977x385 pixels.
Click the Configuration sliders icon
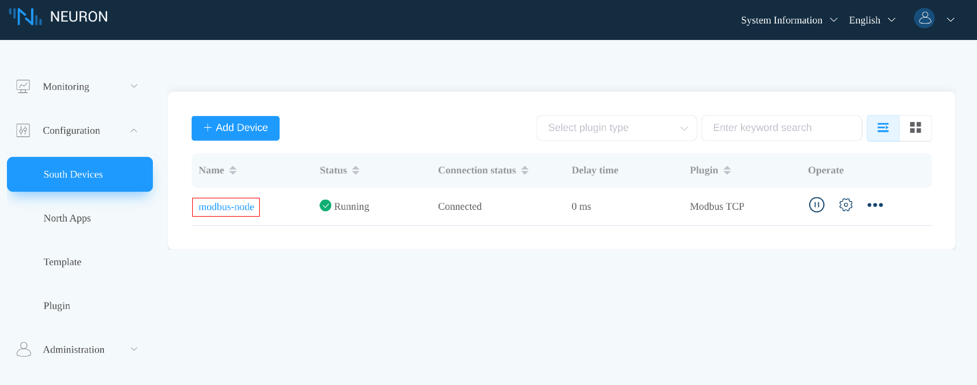click(x=23, y=130)
